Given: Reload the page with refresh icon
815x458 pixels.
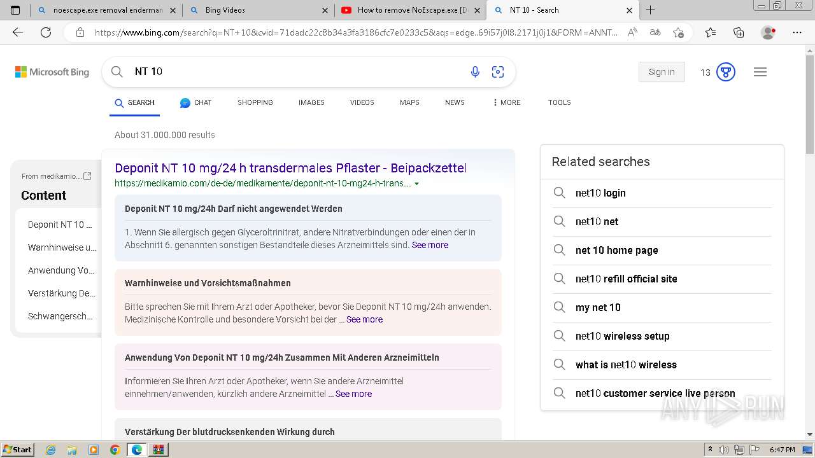Looking at the screenshot, I should [46, 32].
